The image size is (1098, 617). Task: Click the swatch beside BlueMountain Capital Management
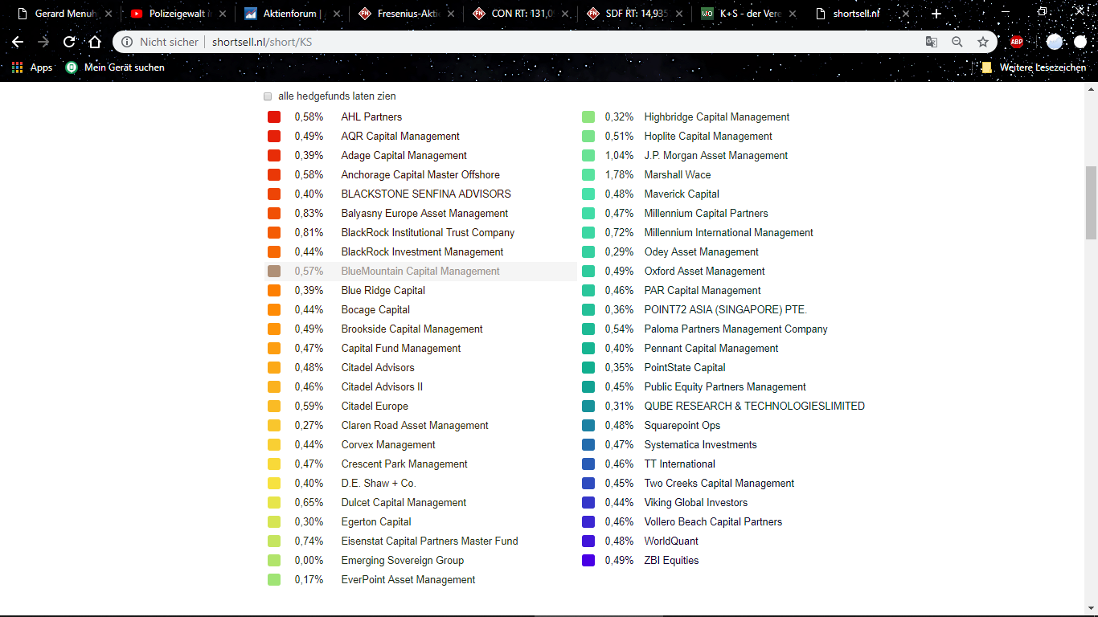coord(274,271)
